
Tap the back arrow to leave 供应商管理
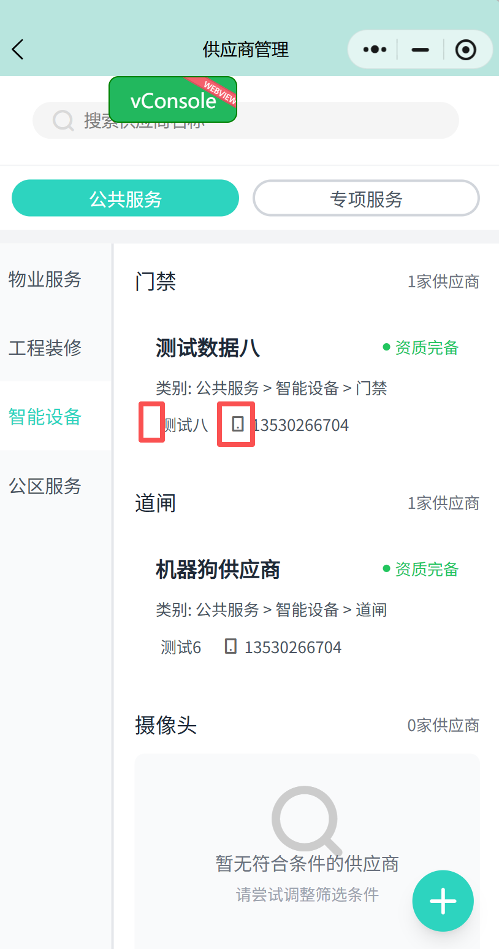17,49
